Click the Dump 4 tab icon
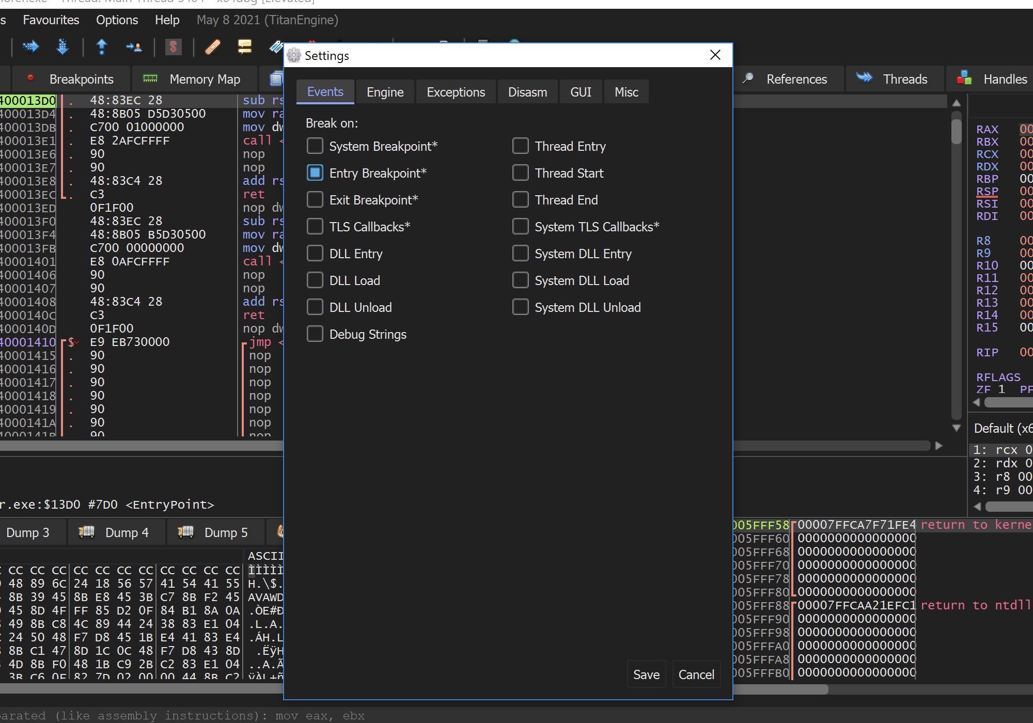This screenshot has width=1033, height=723. point(86,532)
